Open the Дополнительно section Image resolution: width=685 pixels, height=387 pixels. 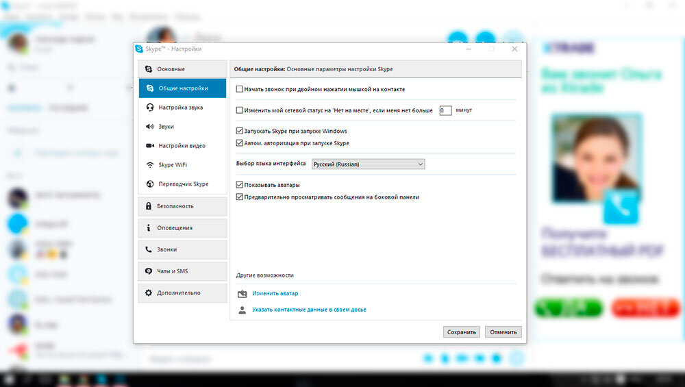tap(183, 293)
